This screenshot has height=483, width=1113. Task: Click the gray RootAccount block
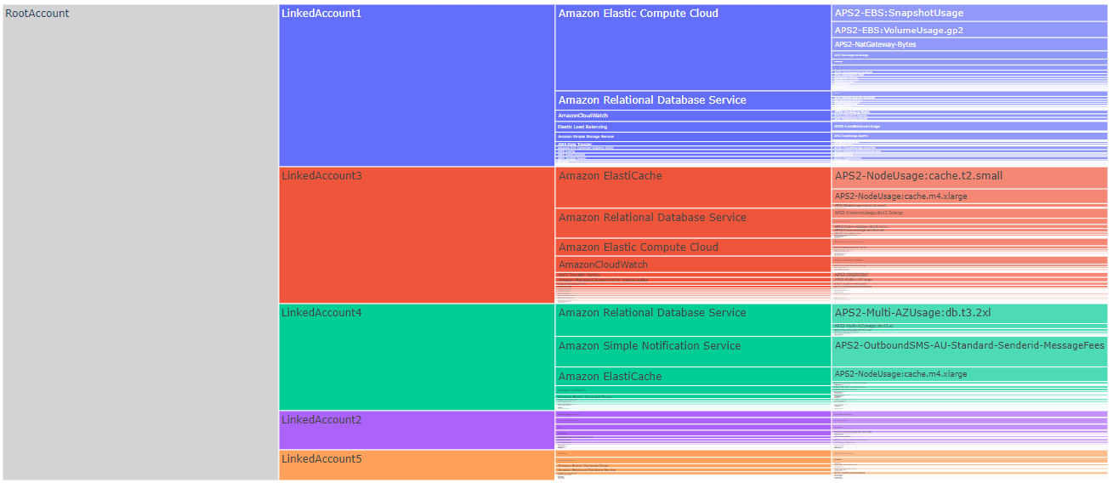click(140, 242)
